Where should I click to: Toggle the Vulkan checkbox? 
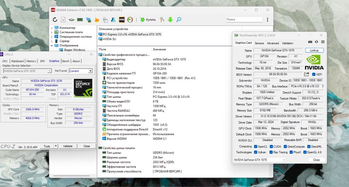click(x=256, y=152)
